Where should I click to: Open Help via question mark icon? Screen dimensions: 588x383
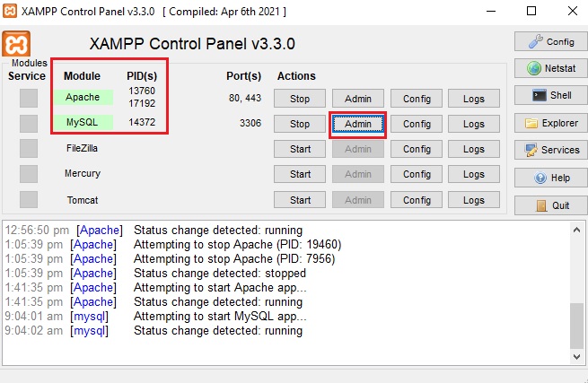point(550,178)
